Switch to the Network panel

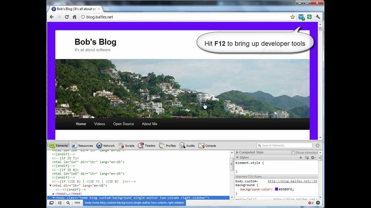pos(106,146)
